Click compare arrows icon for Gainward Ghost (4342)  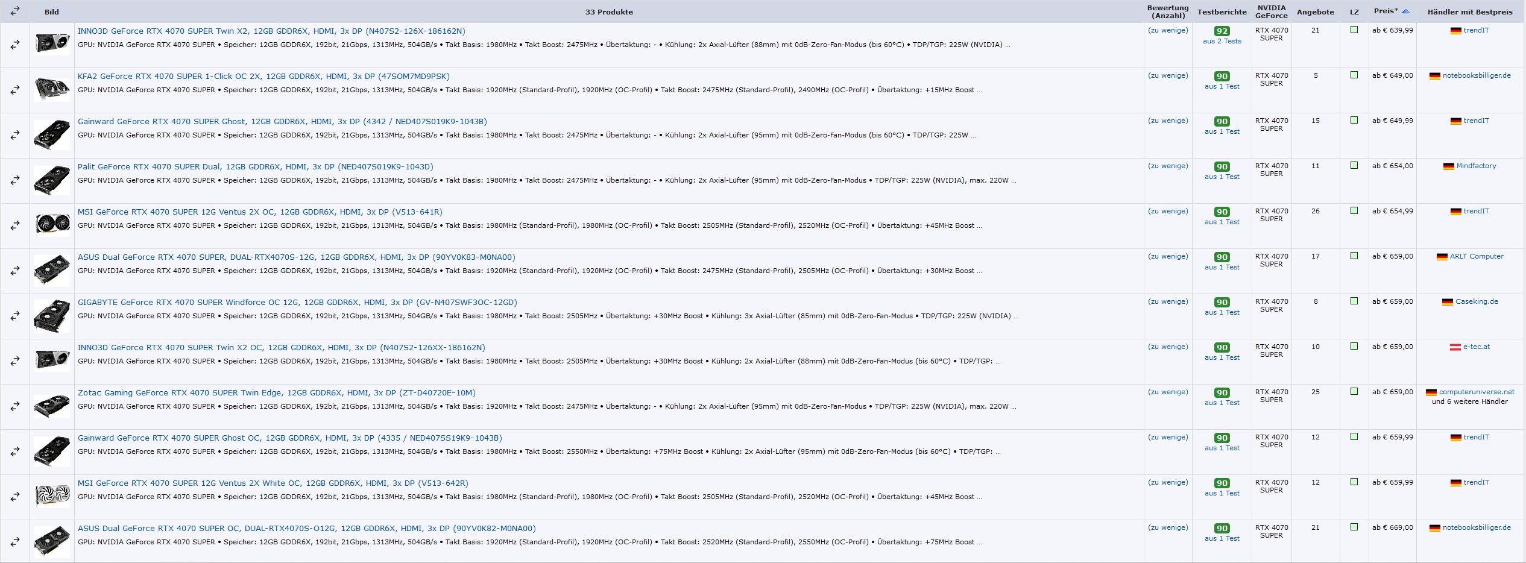(x=15, y=135)
